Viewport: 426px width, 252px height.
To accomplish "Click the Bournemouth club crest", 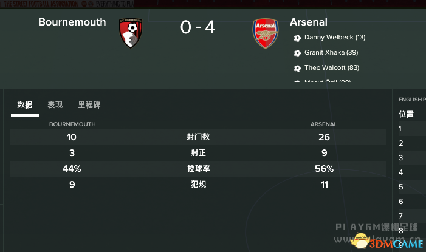I will pos(131,33).
